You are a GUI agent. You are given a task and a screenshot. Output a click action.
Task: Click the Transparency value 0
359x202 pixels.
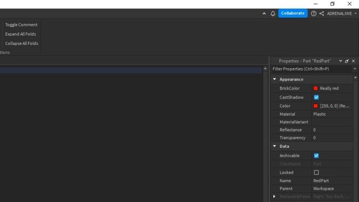point(314,137)
